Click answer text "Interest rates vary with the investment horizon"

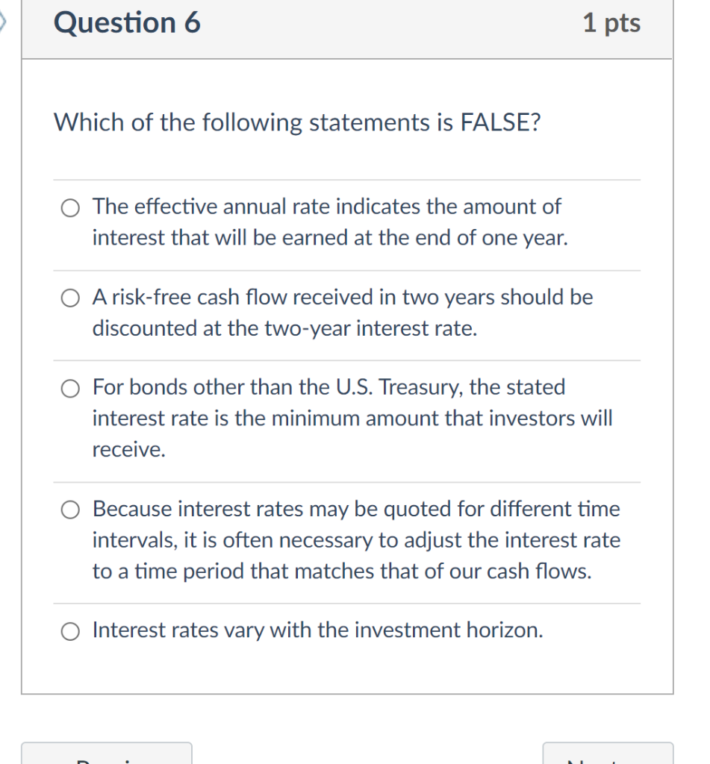pos(317,631)
